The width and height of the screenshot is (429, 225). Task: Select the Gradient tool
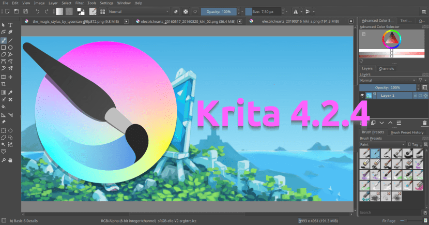pos(4,93)
